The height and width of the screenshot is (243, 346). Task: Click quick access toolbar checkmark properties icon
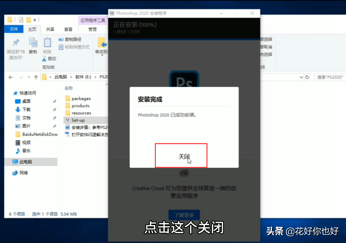pos(21,20)
